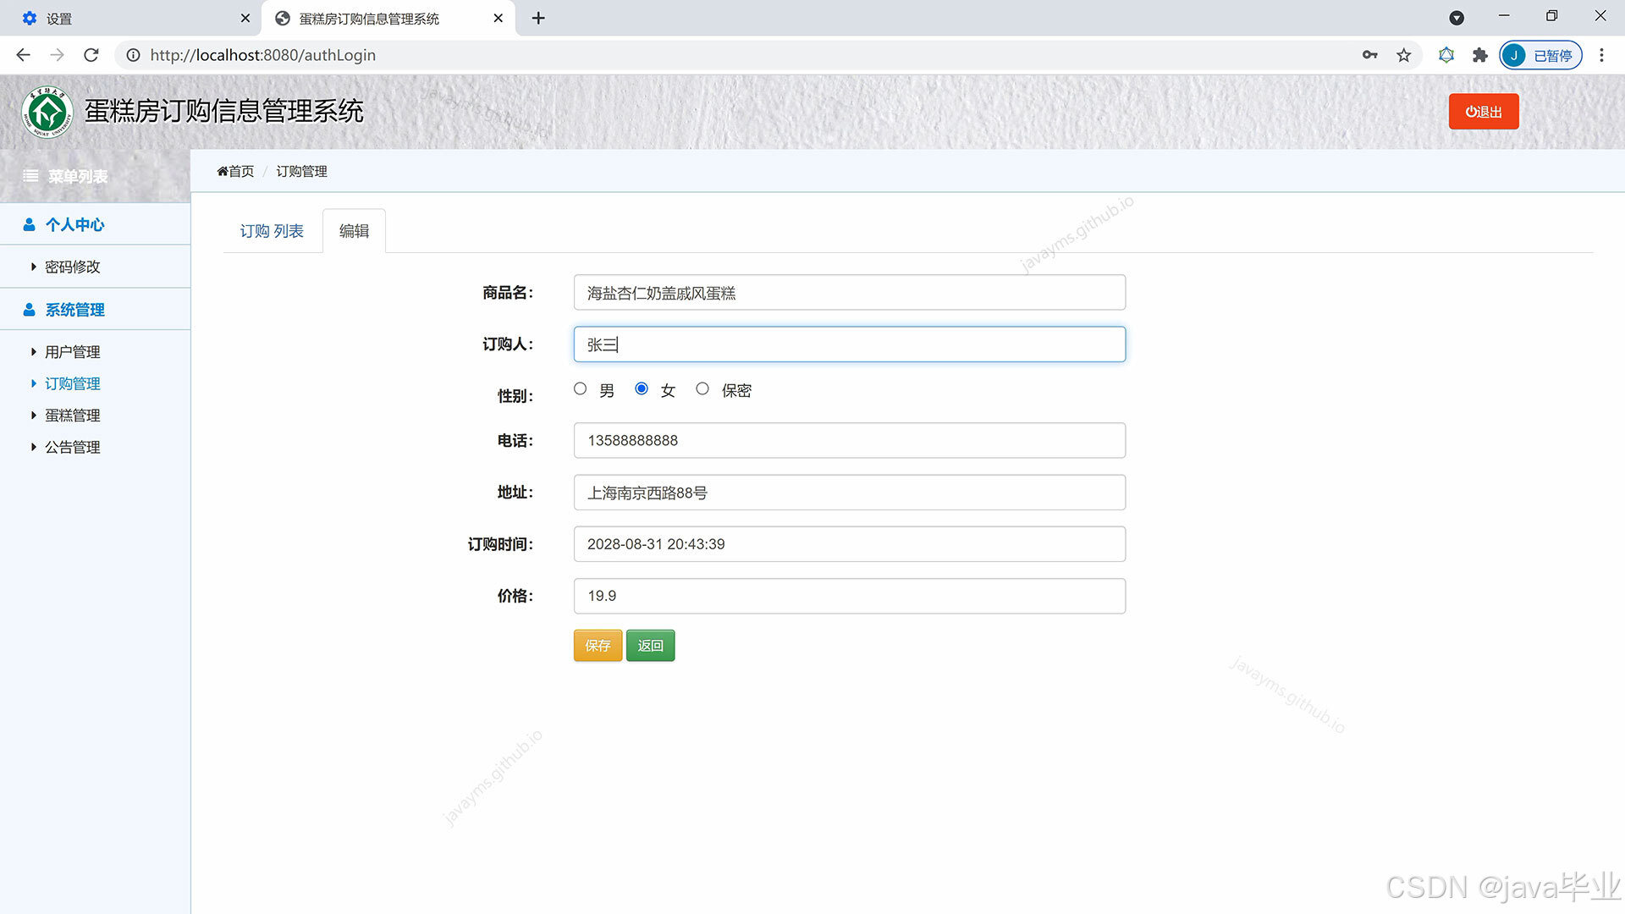Expand the 用户管理 arrow
1625x914 pixels.
33,352
